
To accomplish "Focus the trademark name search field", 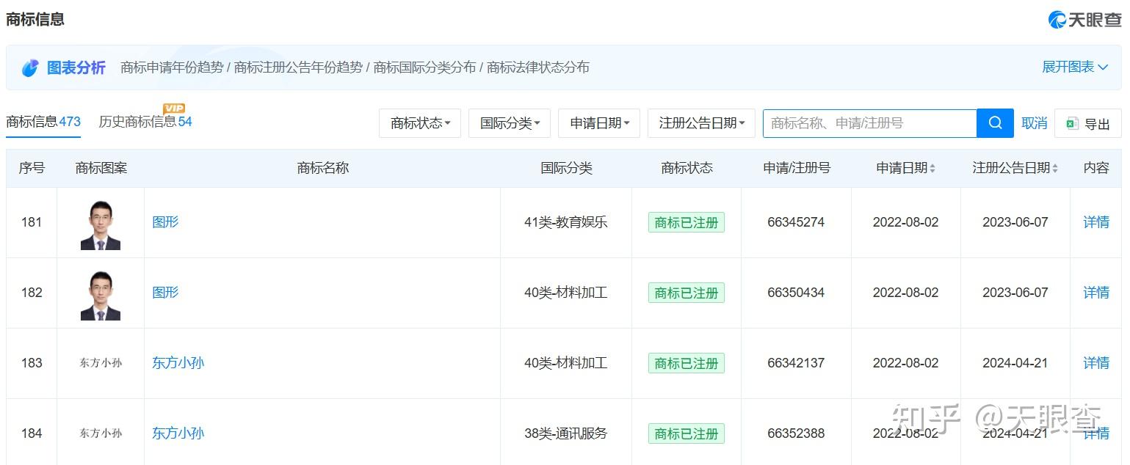I will (869, 123).
